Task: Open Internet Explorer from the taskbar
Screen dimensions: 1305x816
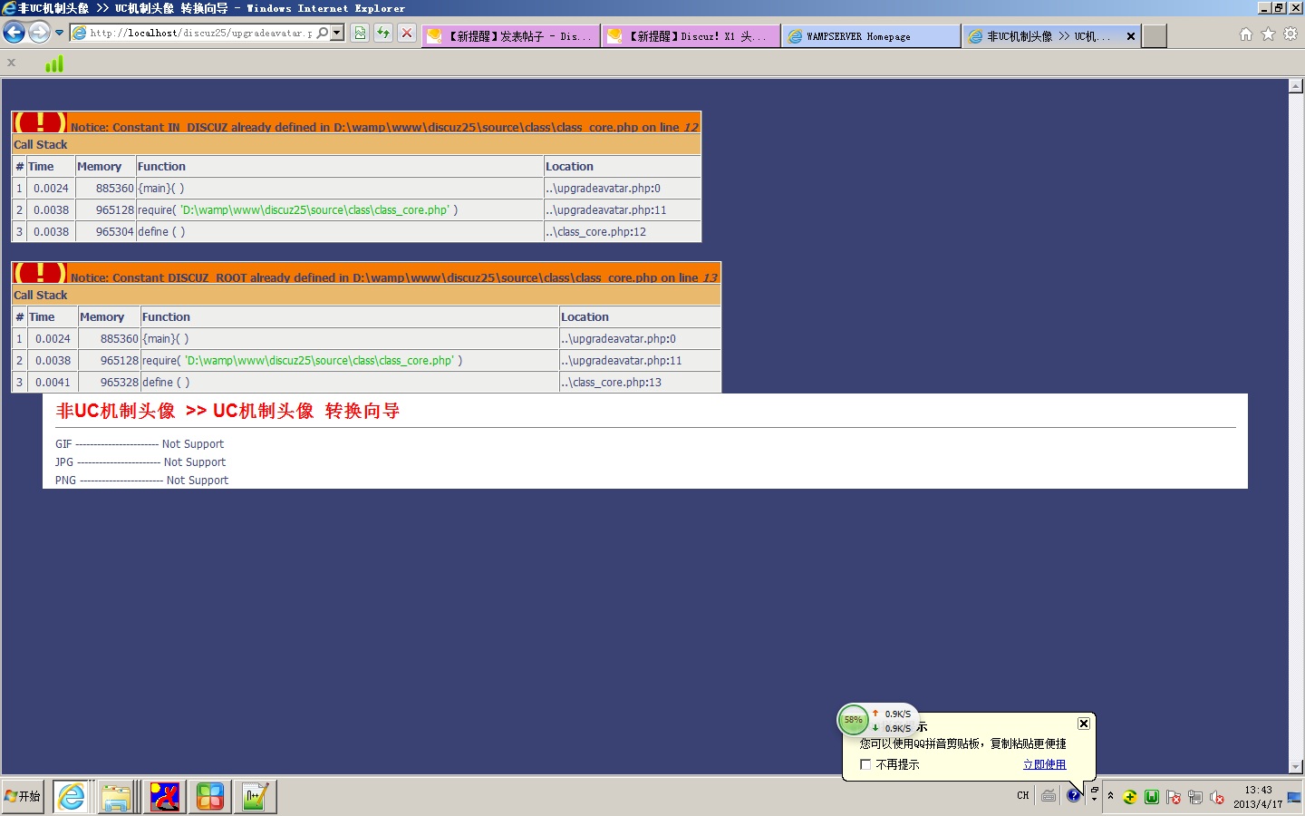Action: [72, 797]
